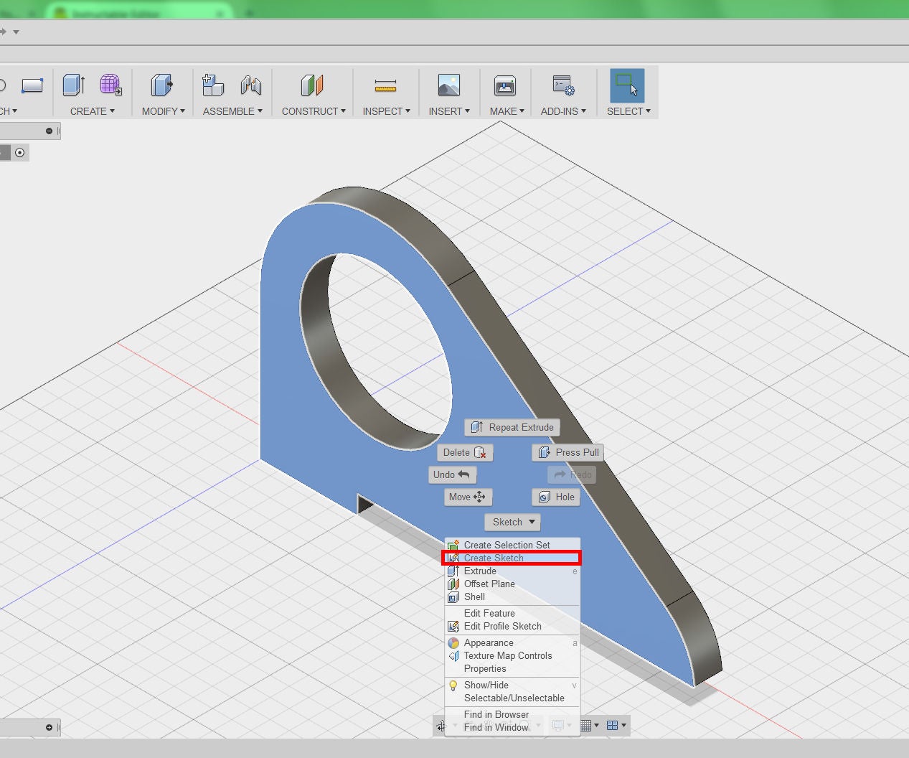Open the grid settings dropdown arrow
Viewport: 909px width, 758px height.
(598, 725)
